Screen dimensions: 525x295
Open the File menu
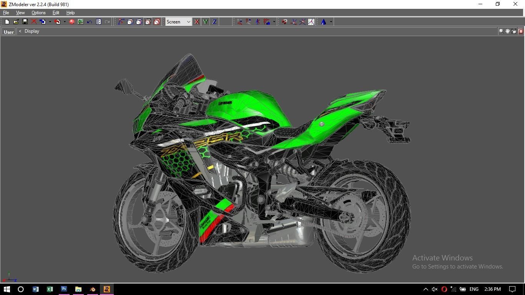tap(6, 13)
